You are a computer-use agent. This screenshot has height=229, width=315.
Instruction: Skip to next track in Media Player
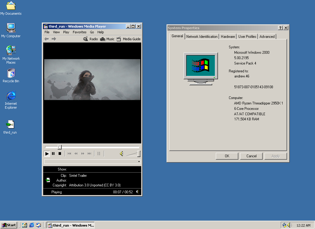click(x=89, y=154)
